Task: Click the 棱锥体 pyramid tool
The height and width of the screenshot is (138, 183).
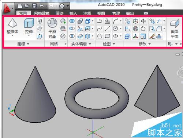Action: coord(12,26)
